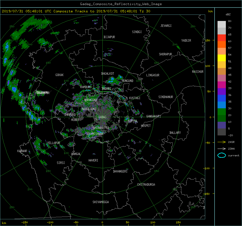The width and height of the screenshot is (242, 226).
Task: Click the LINGASUR city label
Action: (x=153, y=75)
